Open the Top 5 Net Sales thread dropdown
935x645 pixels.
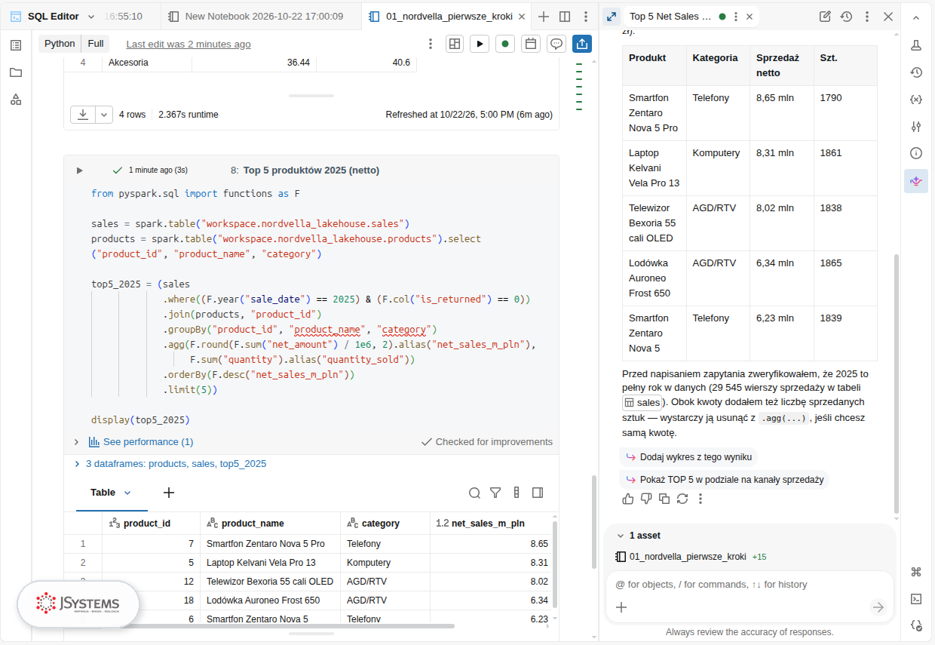(735, 17)
